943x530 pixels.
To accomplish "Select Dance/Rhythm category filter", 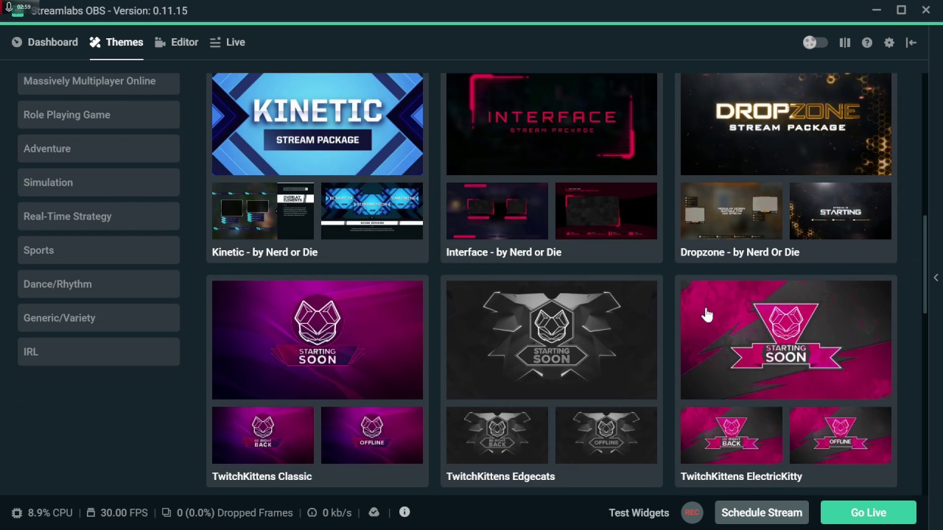I will [x=99, y=284].
